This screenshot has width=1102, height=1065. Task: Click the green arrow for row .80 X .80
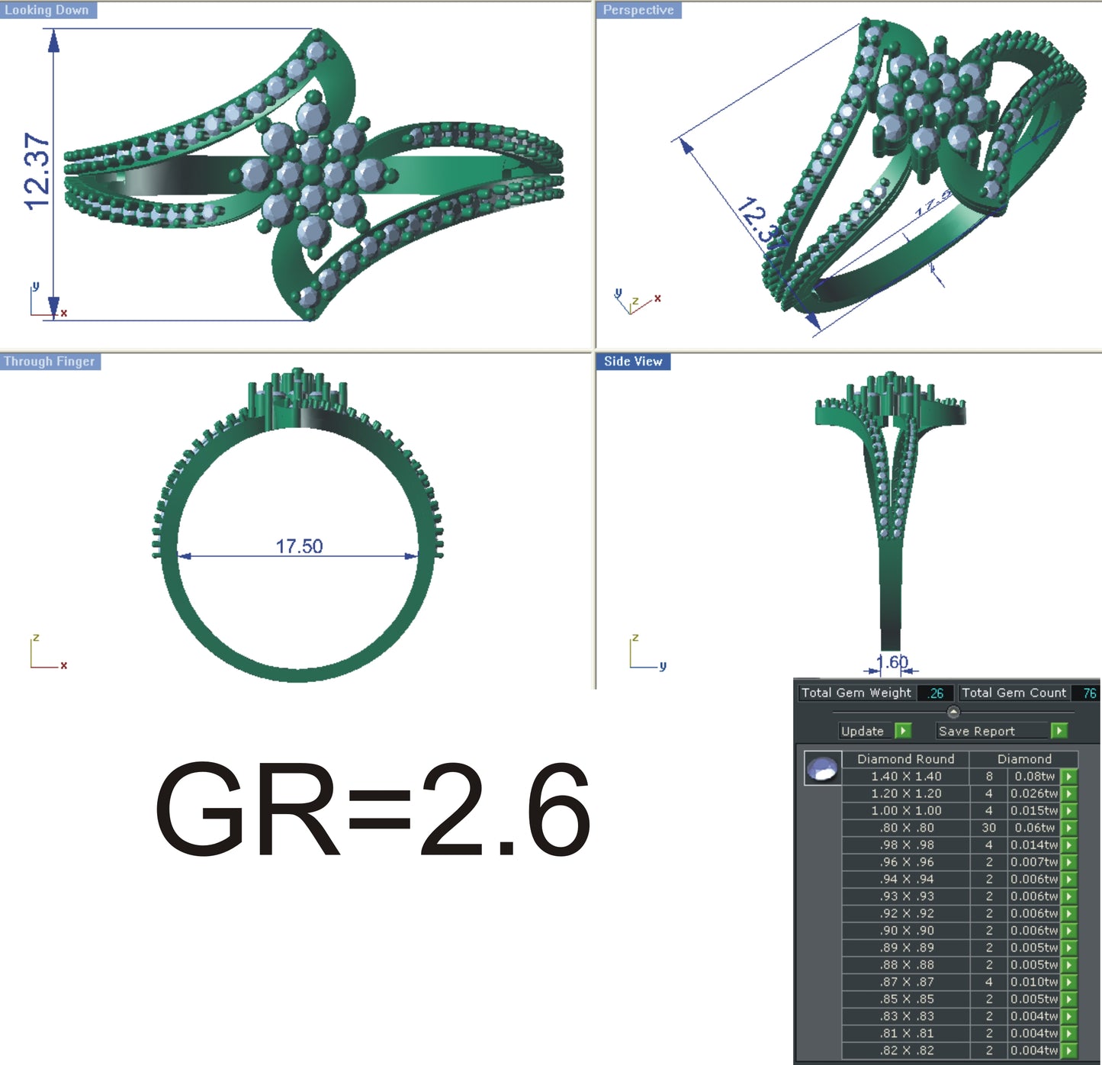coord(1068,828)
